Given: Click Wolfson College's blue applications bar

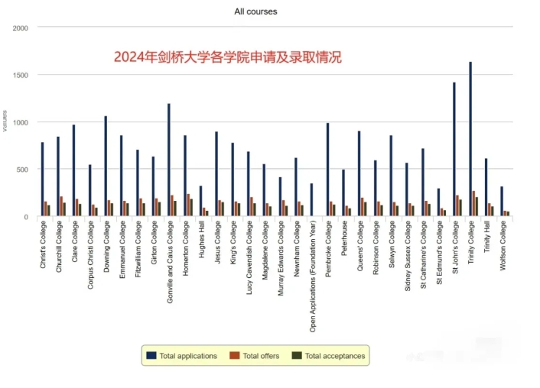Looking at the screenshot, I should tap(502, 201).
